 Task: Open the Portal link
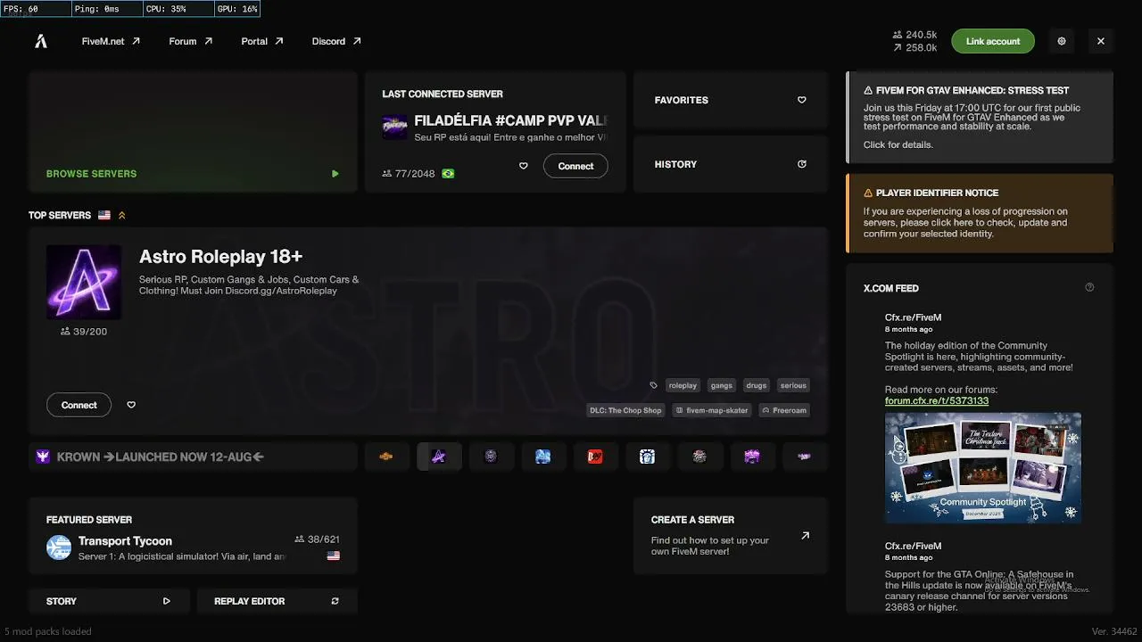pyautogui.click(x=262, y=41)
